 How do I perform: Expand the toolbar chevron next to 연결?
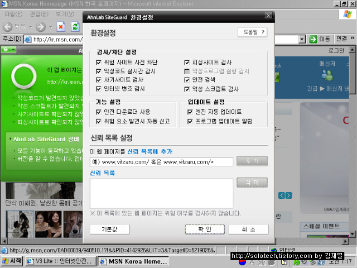(352, 38)
